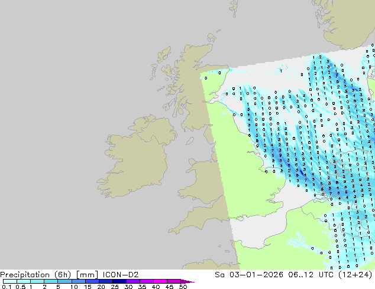Click the "Sa 03-01-2026" date text
Image resolution: width=375 pixels, height=289 pixels.
[249, 275]
